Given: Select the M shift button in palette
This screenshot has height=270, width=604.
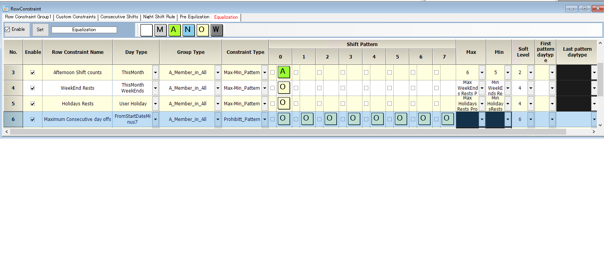Looking at the screenshot, I should (x=160, y=30).
